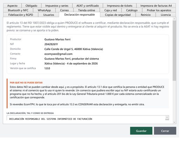Open the Correo tab
Screen dimensions: 182x145
(x=64, y=10)
